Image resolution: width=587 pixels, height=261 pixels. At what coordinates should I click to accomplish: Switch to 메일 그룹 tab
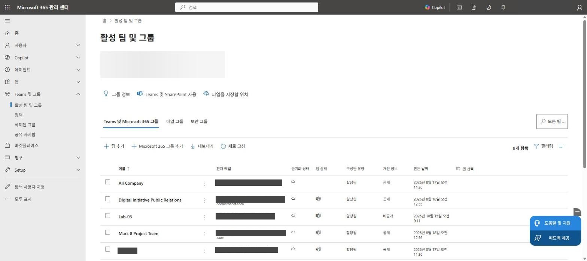pos(175,122)
